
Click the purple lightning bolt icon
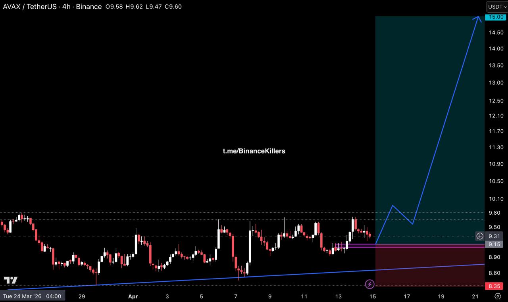(x=369, y=284)
